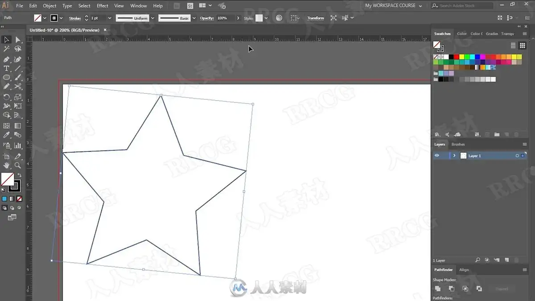Select the Free Transform tool

click(18, 106)
